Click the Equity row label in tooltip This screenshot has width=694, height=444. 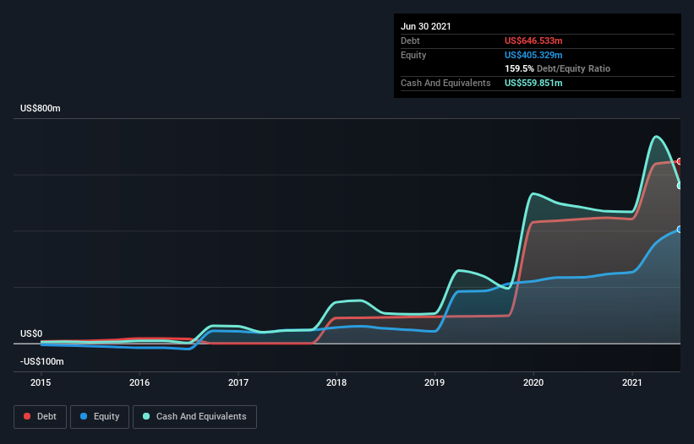[x=413, y=55]
